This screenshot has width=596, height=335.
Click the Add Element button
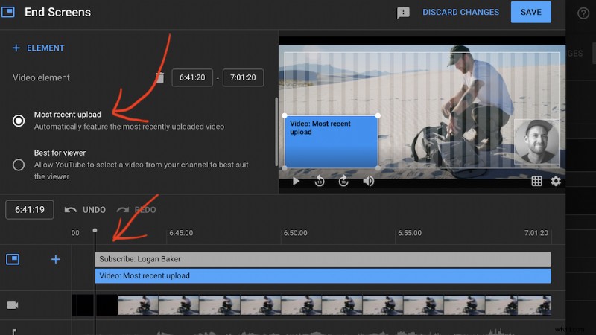tap(39, 48)
